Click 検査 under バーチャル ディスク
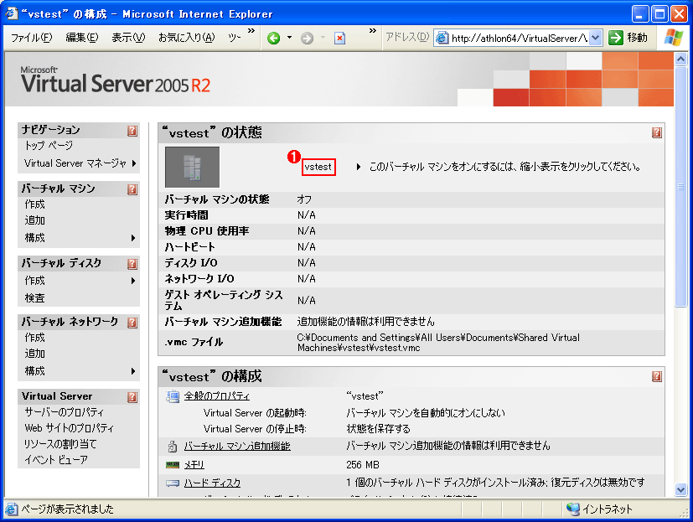 (x=34, y=298)
